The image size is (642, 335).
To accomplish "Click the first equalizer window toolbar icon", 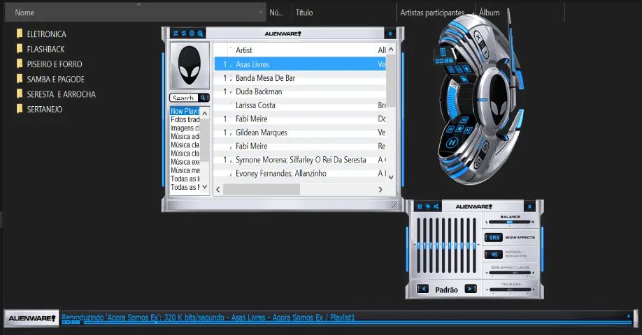I will pos(420,207).
